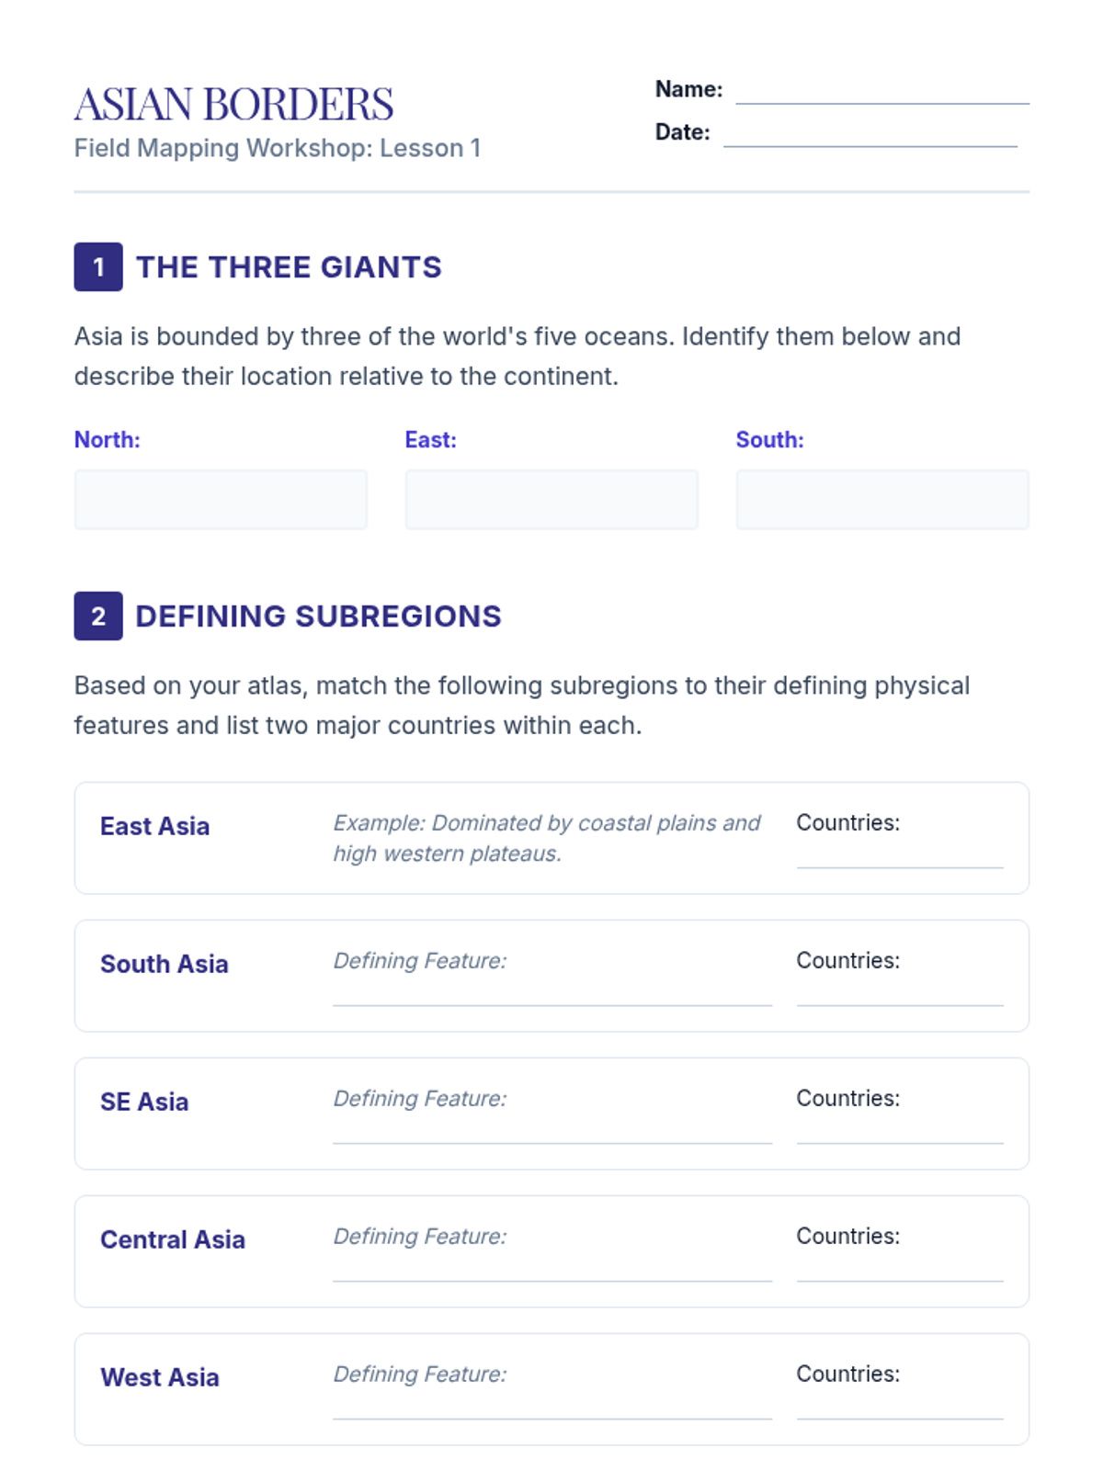Screen dimensions: 1103x1470
Task: Click the South ocean answer box
Action: point(882,499)
